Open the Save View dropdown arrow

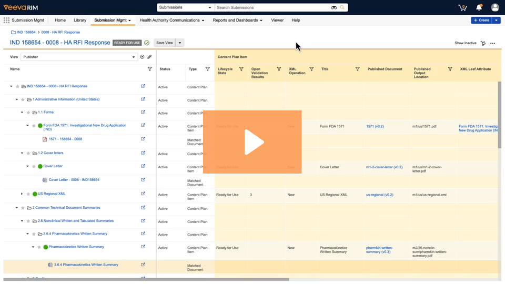tap(180, 43)
